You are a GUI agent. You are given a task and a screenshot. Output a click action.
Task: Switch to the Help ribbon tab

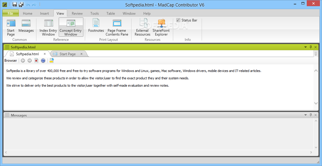147,13
